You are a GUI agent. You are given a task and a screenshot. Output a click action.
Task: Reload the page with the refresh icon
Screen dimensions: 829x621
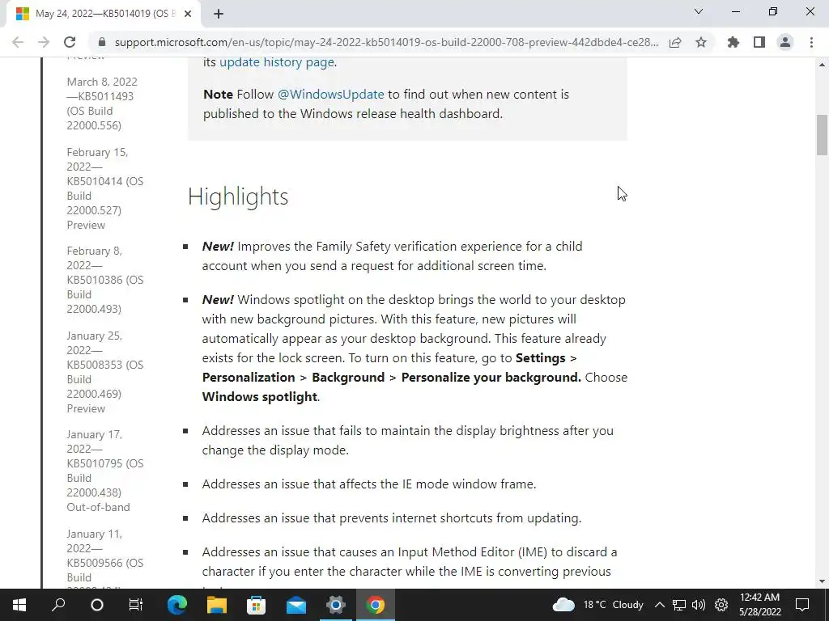pos(70,42)
